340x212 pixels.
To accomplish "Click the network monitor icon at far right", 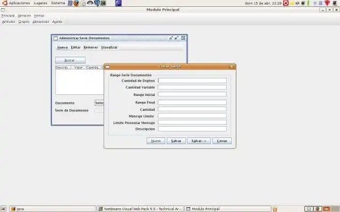I will tap(335, 3).
